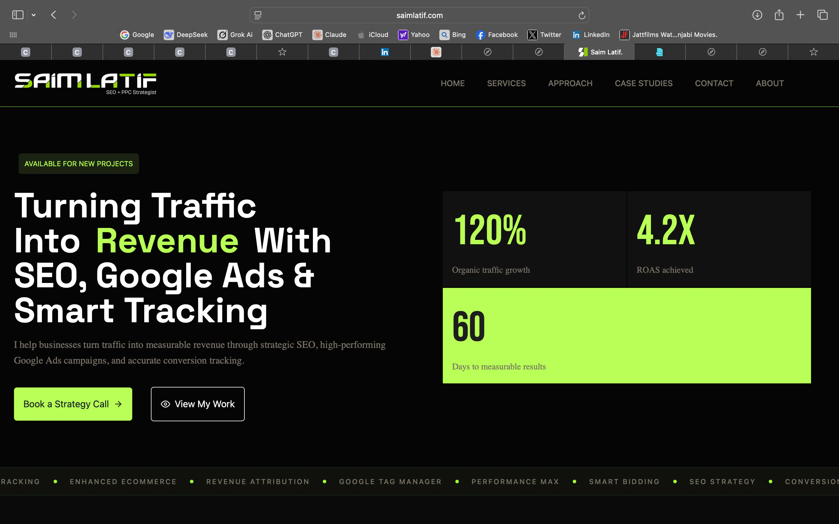Open the SERVICES nav link
Screen dimensions: 839x524
(506, 83)
